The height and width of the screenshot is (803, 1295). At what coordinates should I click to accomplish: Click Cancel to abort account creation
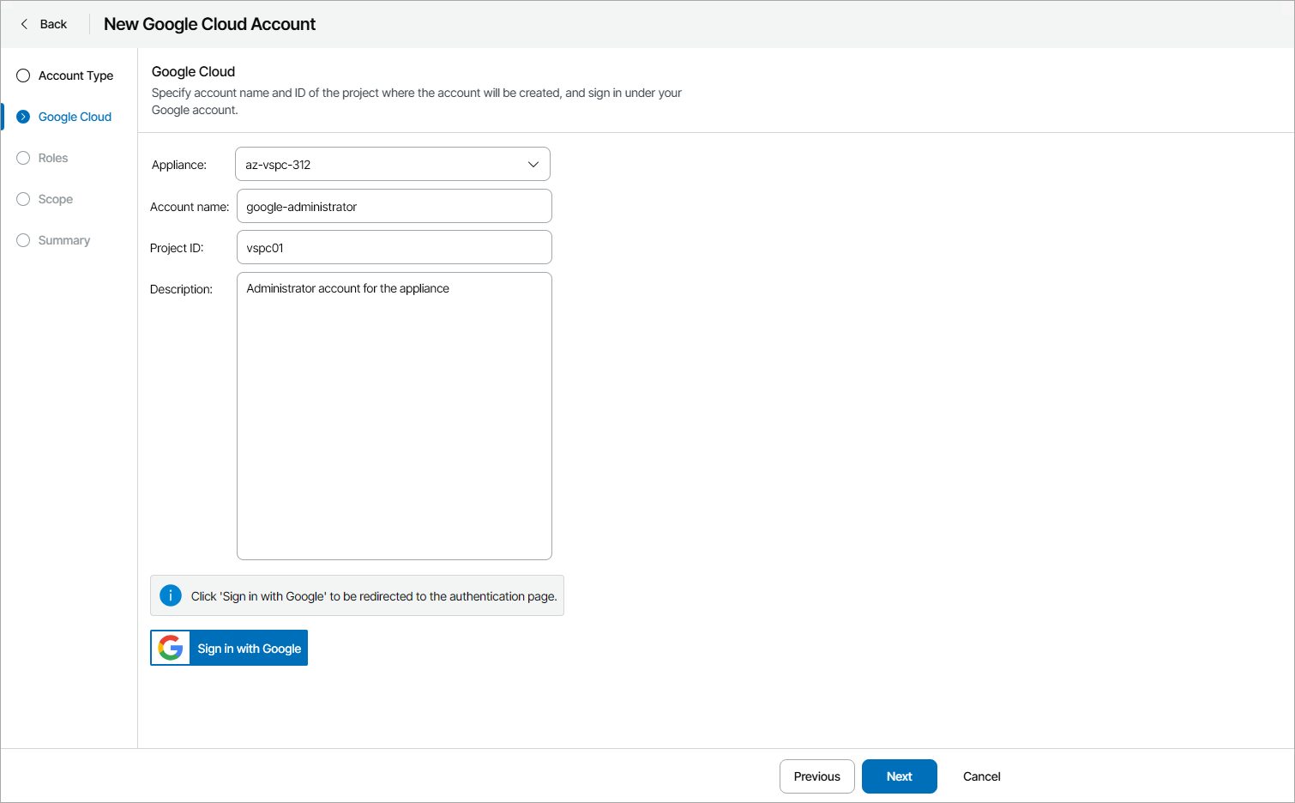pyautogui.click(x=980, y=776)
